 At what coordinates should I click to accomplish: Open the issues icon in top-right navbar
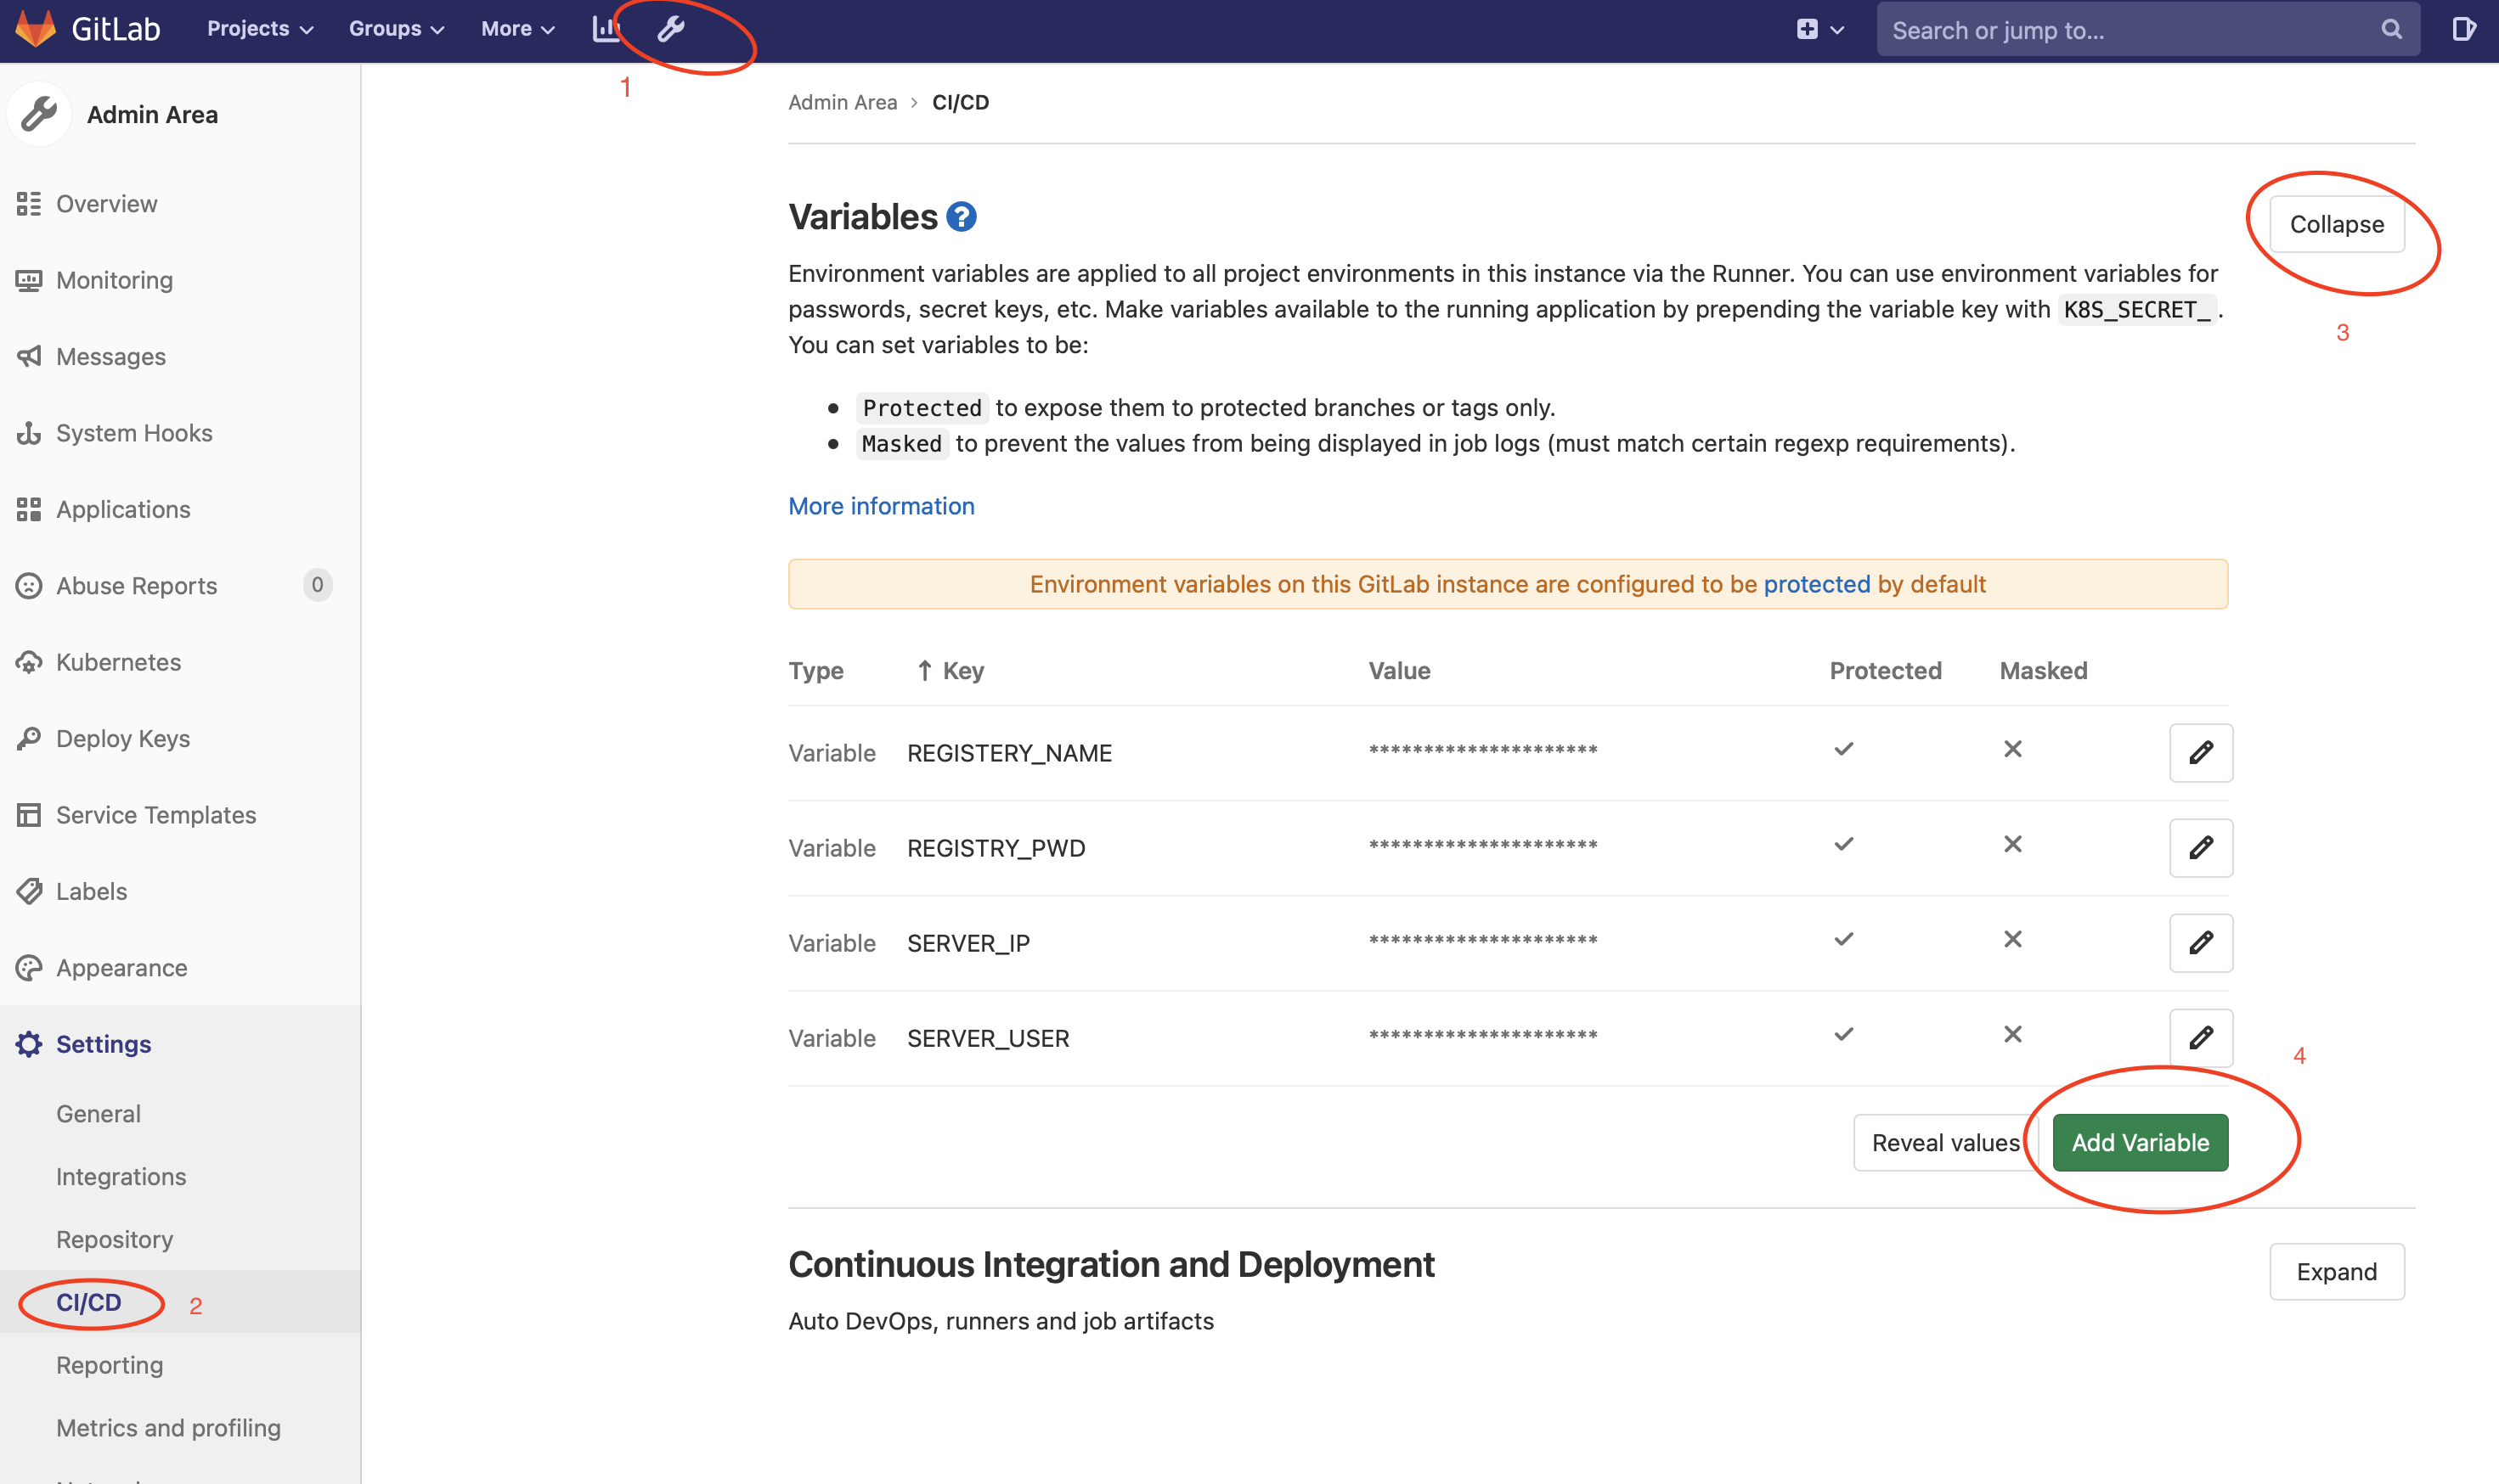(2464, 29)
